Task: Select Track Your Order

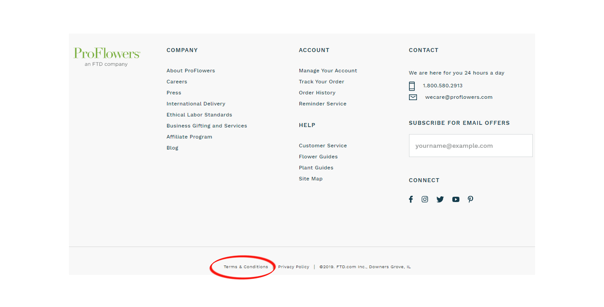Action: pos(321,82)
